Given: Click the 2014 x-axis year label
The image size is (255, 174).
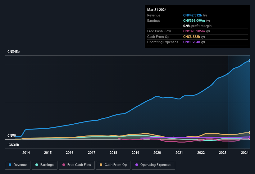Looking at the screenshot, I should coord(26,153).
